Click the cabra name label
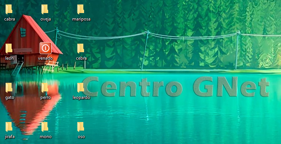Viewport: 281px width, 144px height. point(9,19)
